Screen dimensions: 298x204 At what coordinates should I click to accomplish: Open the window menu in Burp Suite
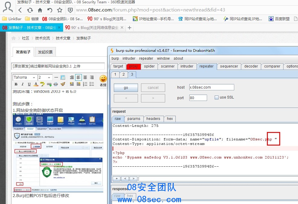[x=163, y=58]
